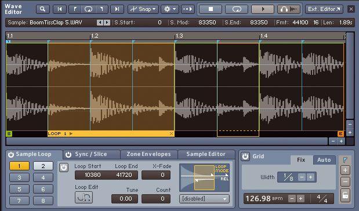Decrease BPM with minus button

292,198
